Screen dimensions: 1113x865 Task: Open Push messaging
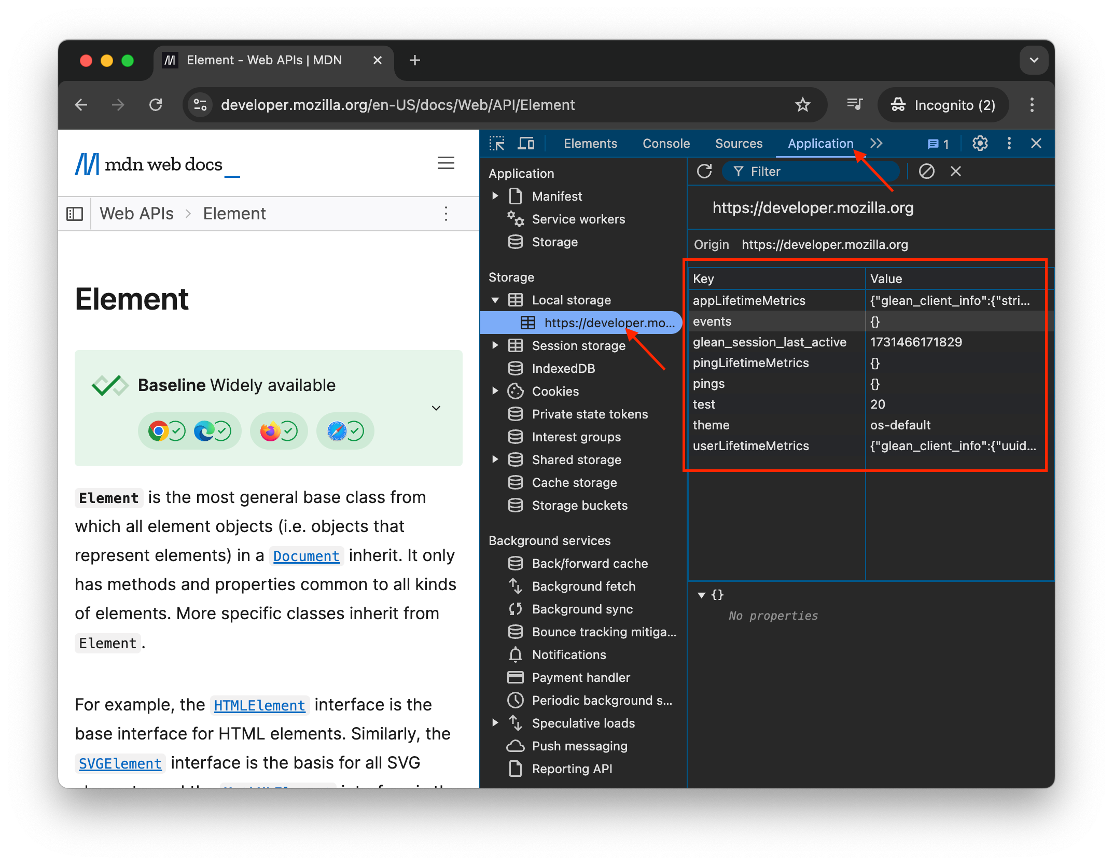point(579,746)
